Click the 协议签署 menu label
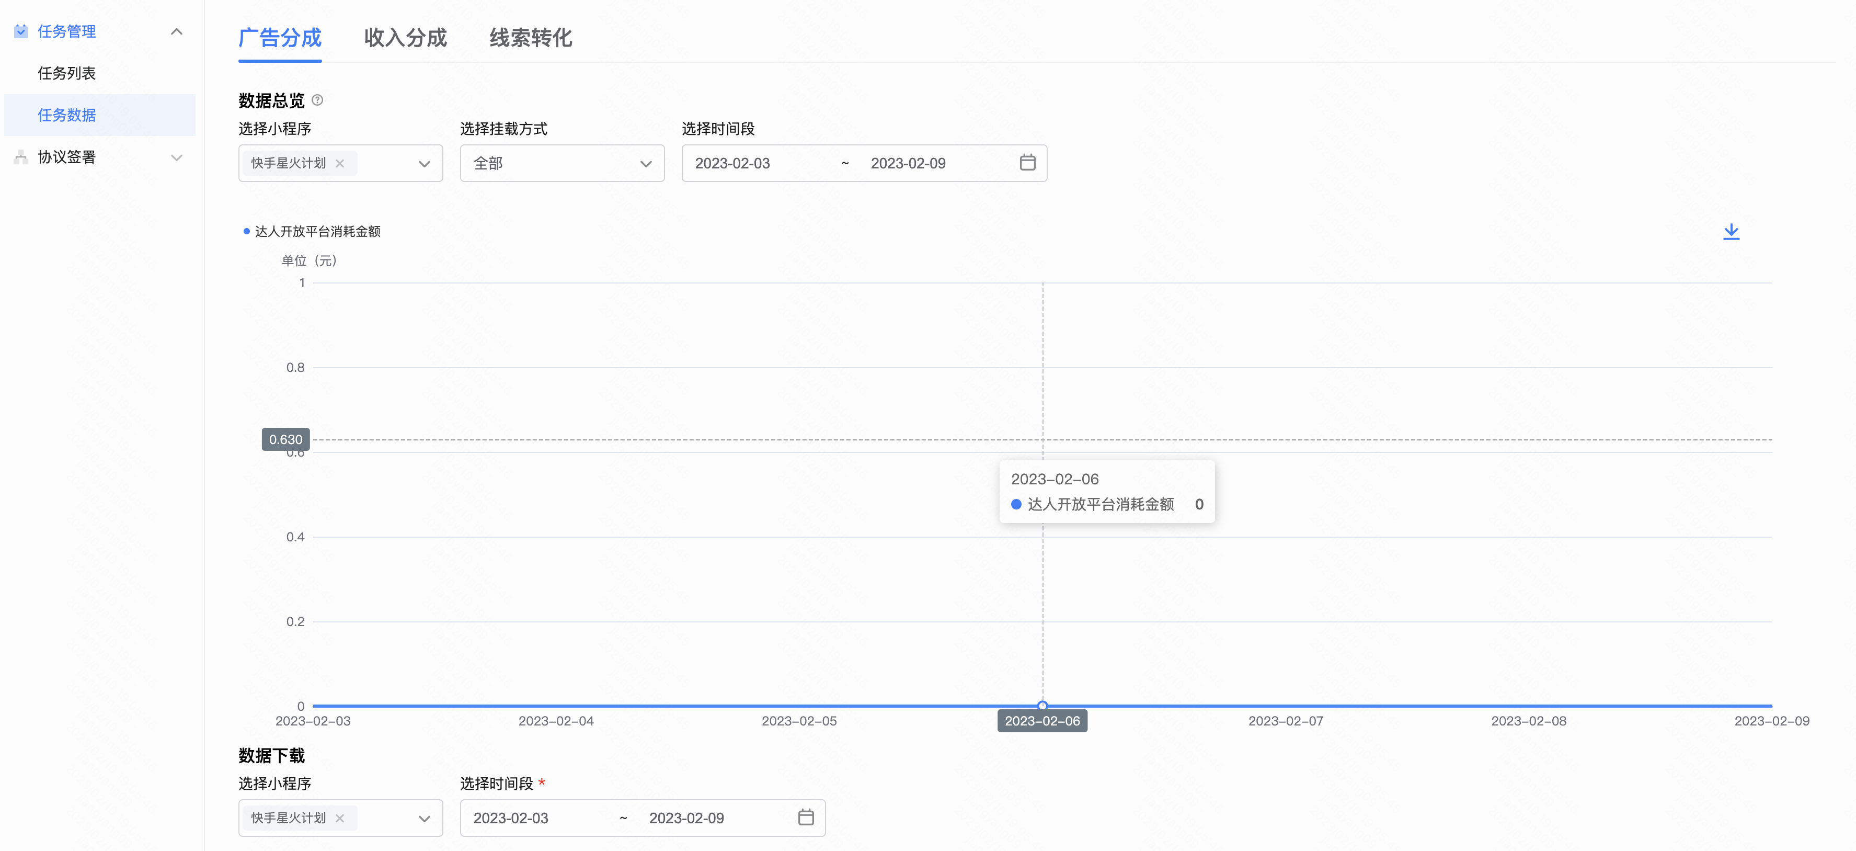This screenshot has width=1856, height=851. coord(66,157)
